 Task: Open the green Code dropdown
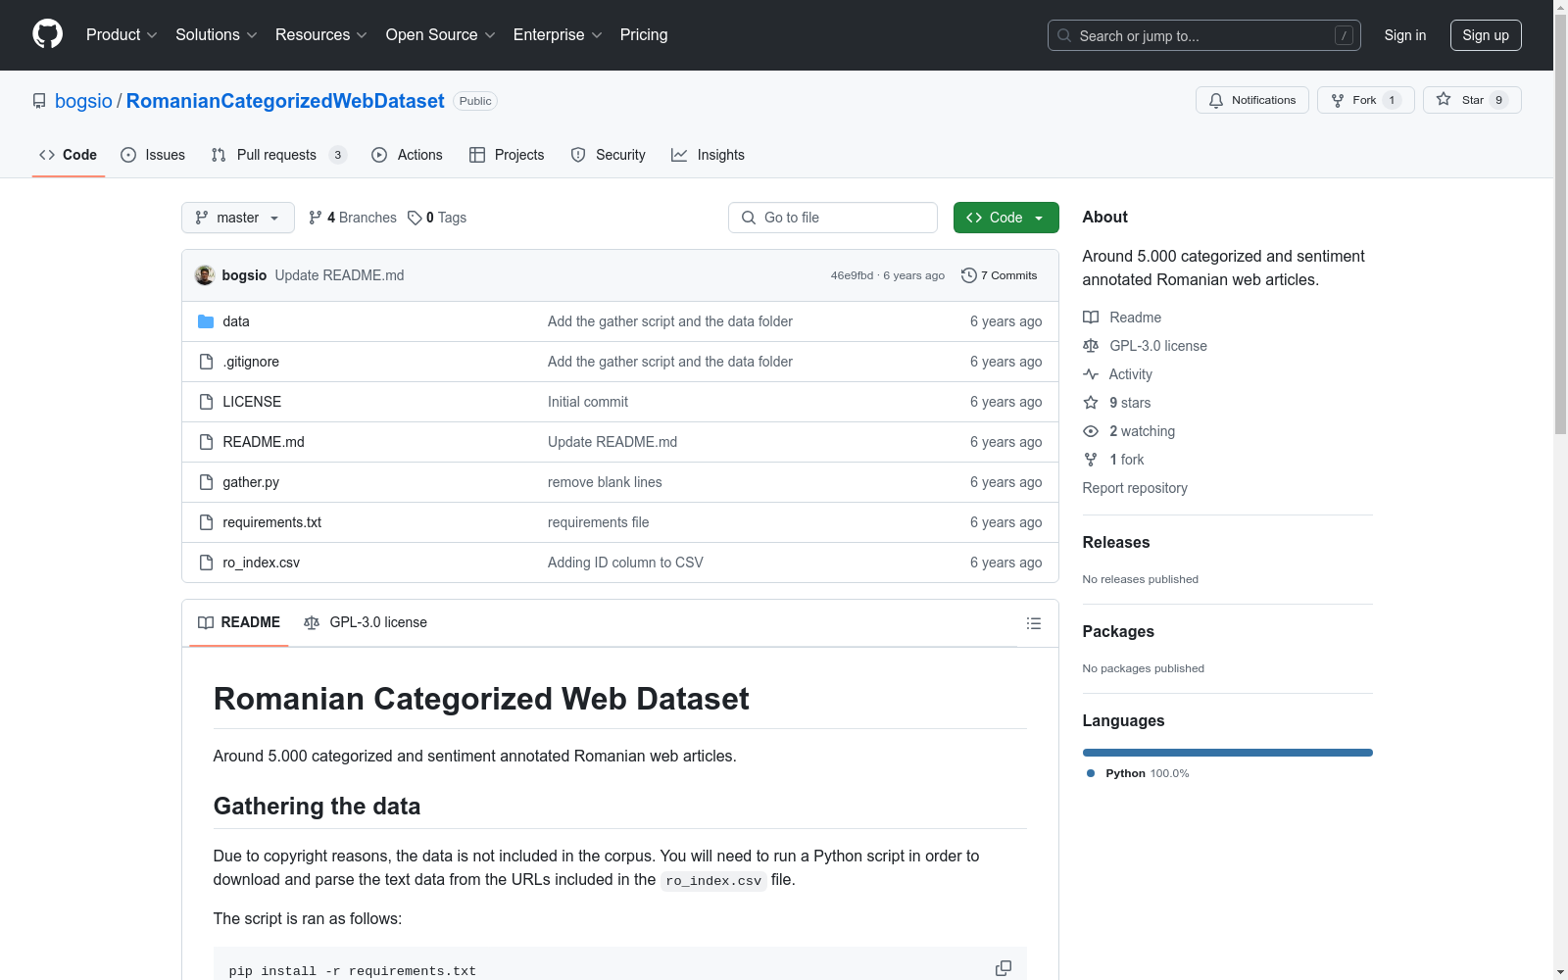pyautogui.click(x=1005, y=218)
